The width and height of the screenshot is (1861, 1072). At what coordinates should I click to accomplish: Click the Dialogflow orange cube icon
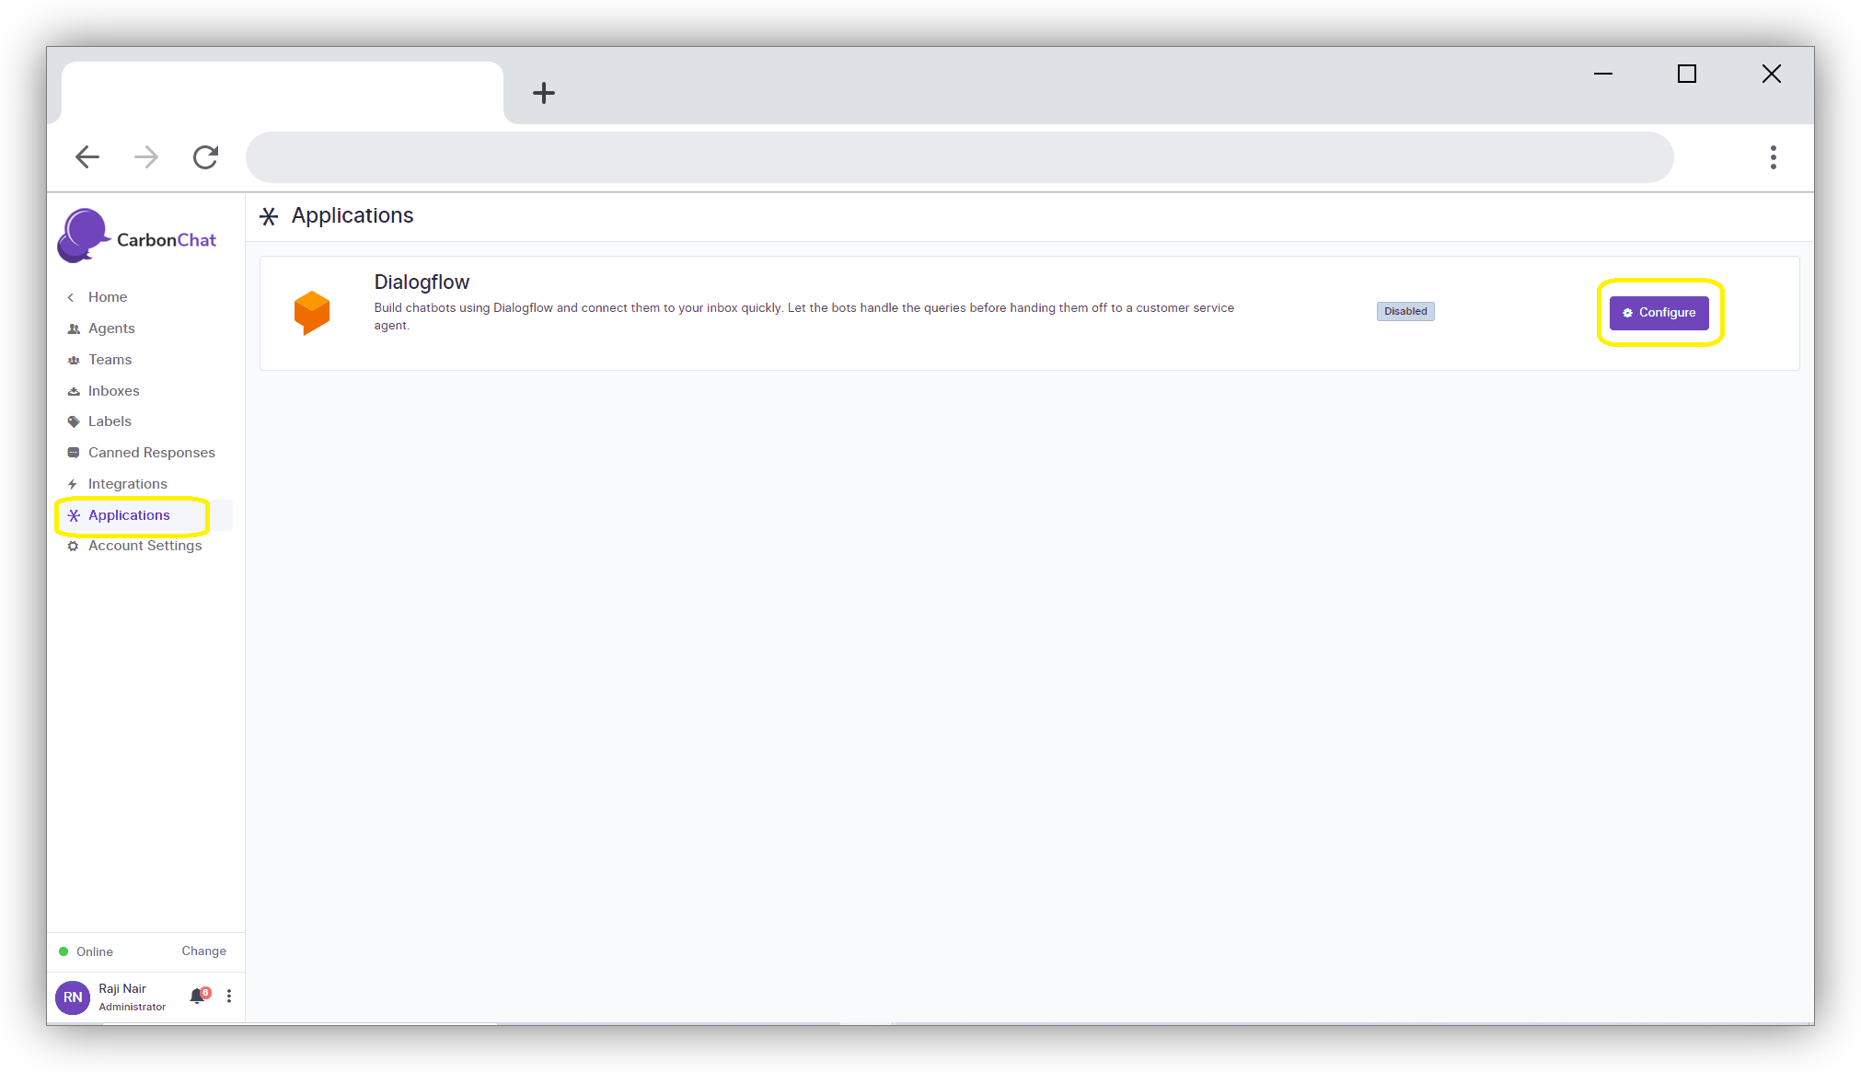(x=311, y=312)
